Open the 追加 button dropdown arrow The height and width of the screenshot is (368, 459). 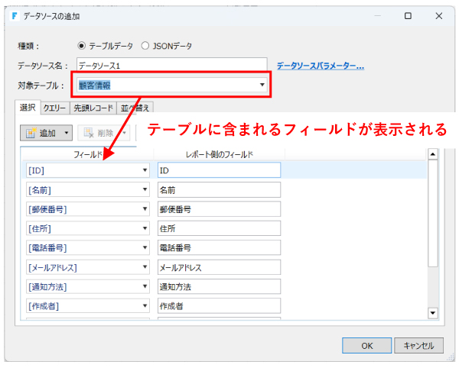[67, 133]
